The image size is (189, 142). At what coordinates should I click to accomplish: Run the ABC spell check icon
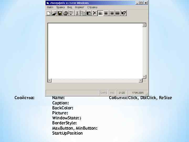point(71,13)
